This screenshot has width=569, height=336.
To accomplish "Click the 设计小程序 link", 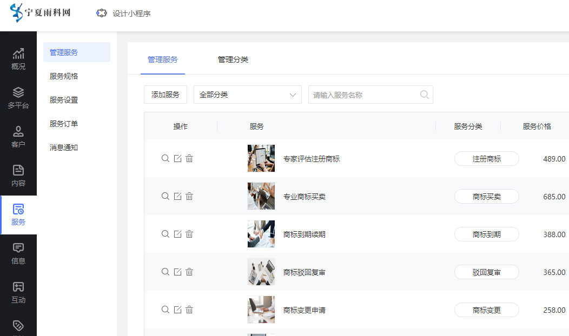I will coord(131,14).
